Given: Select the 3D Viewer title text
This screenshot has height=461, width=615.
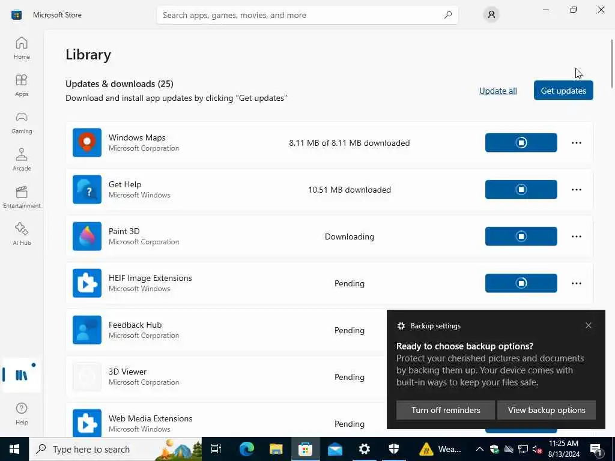Looking at the screenshot, I should (127, 372).
